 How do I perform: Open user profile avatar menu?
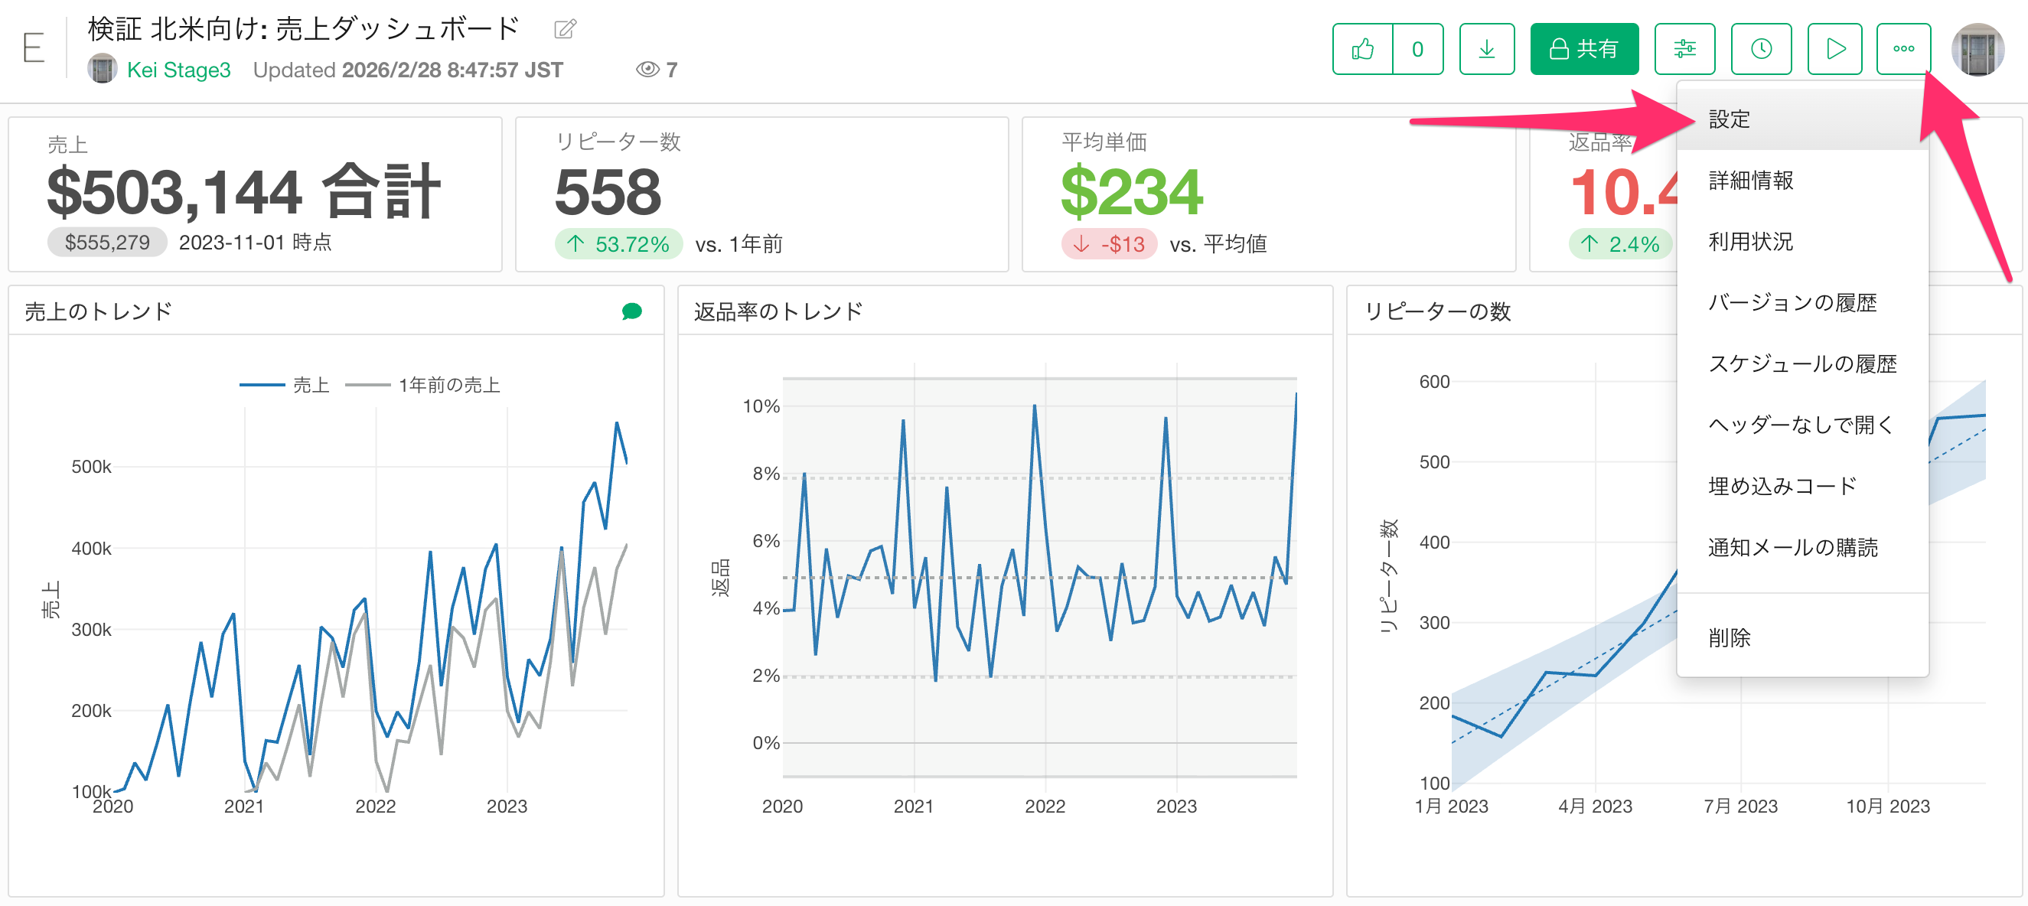1977,49
